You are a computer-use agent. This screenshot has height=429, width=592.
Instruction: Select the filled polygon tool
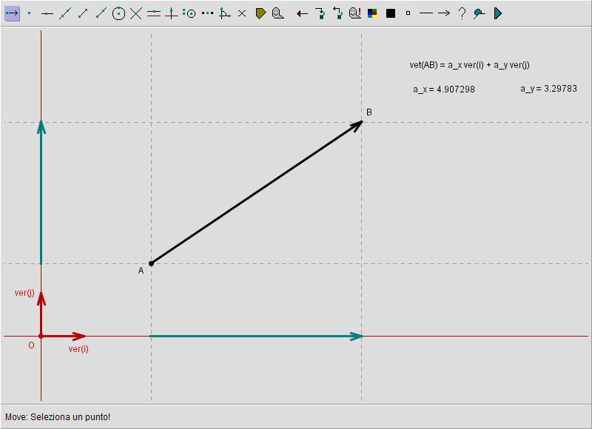click(261, 13)
